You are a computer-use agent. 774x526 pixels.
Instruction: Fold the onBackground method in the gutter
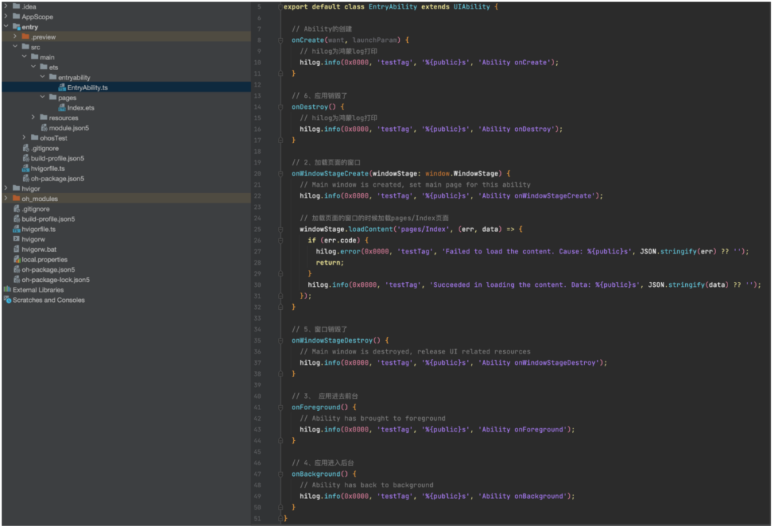(x=280, y=474)
